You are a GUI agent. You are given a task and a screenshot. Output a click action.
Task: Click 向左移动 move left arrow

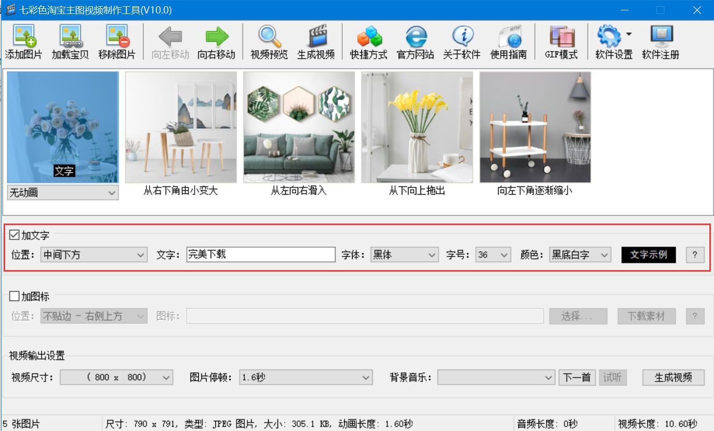pyautogui.click(x=170, y=42)
